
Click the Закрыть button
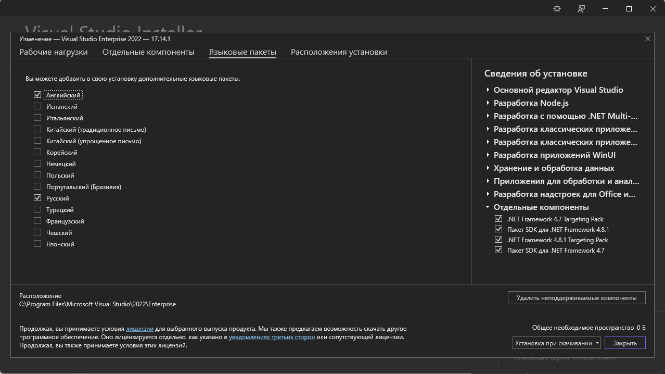point(624,343)
